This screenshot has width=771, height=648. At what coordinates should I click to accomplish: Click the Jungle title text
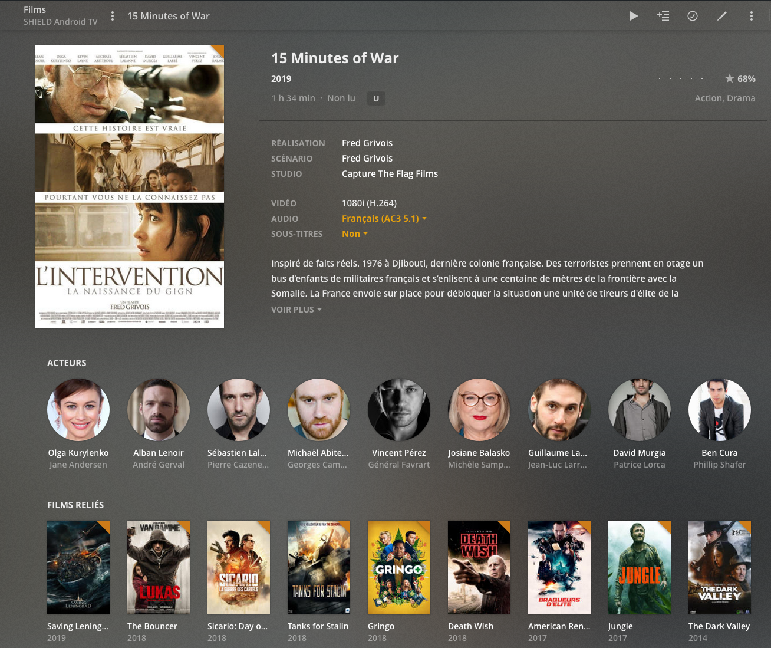[621, 626]
